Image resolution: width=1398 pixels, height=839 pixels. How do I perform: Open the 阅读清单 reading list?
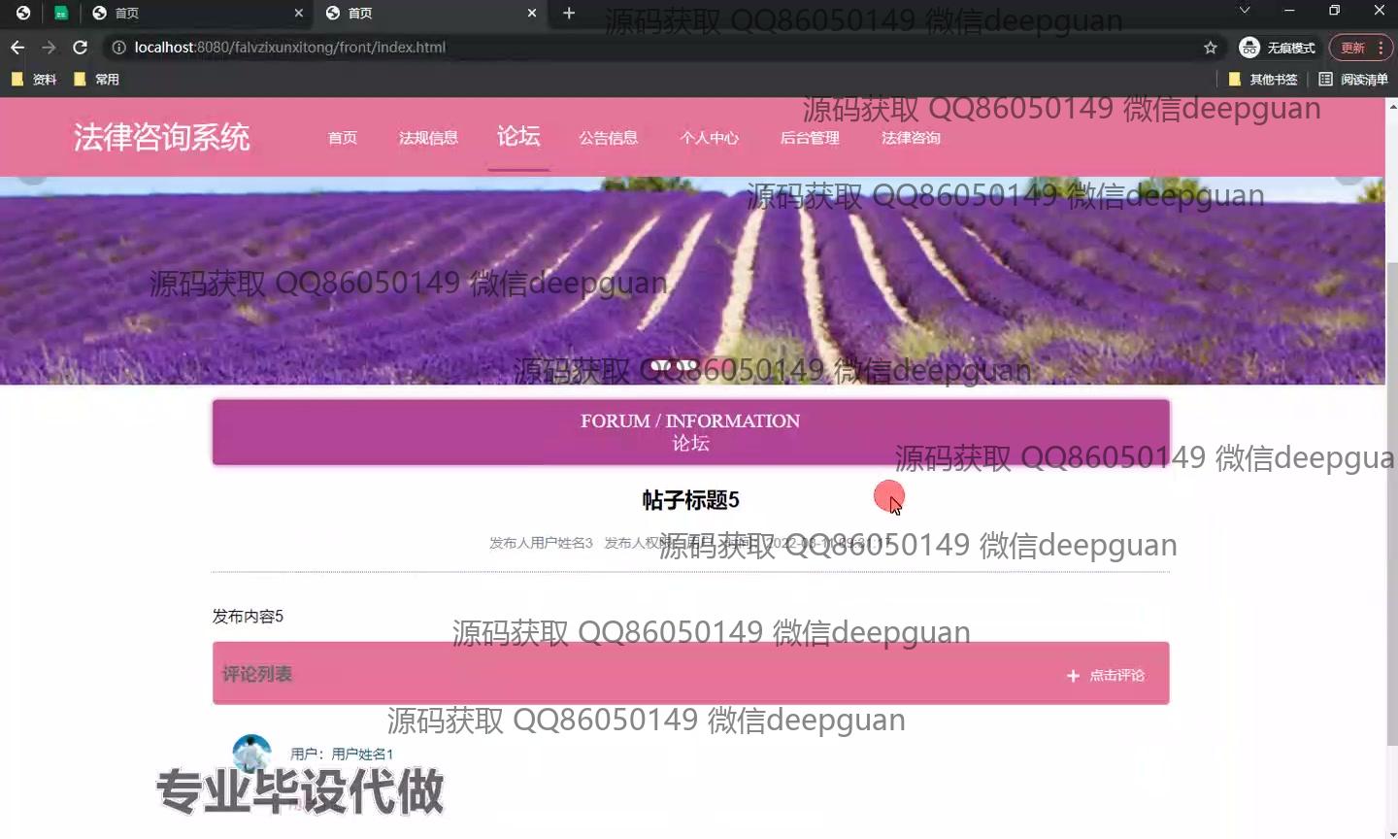coord(1353,80)
